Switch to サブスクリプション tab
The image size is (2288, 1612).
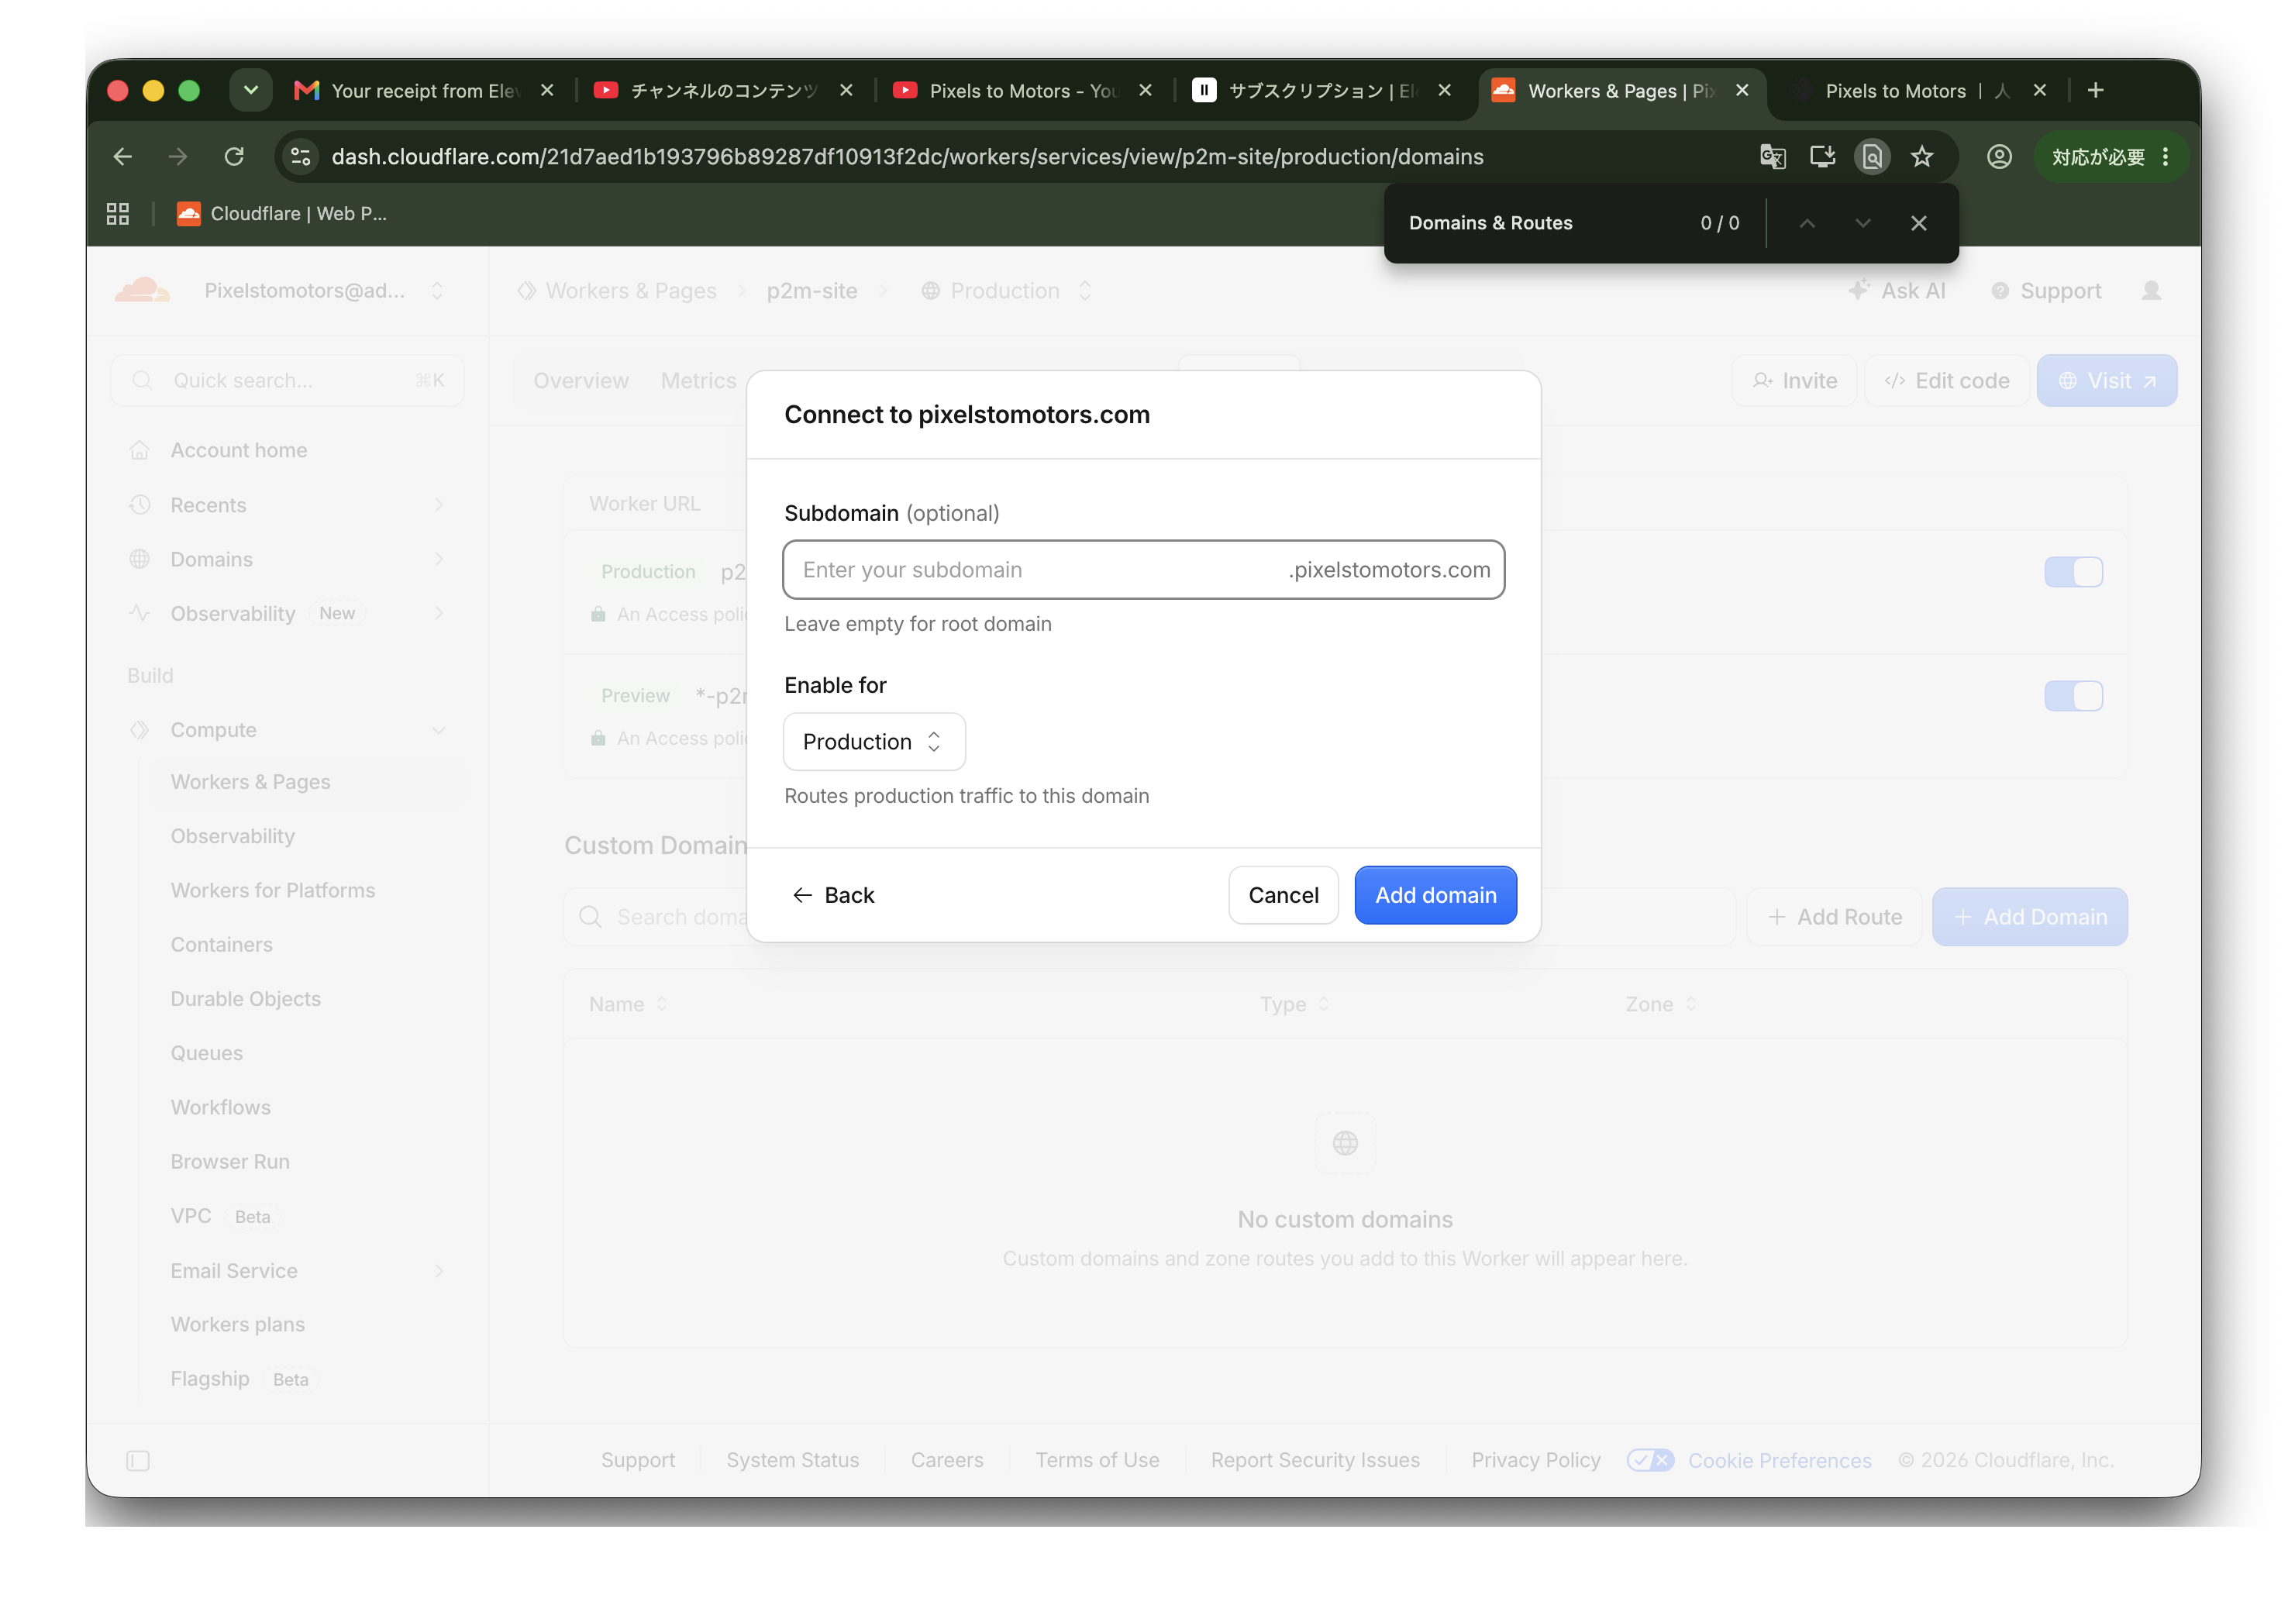click(x=1321, y=91)
